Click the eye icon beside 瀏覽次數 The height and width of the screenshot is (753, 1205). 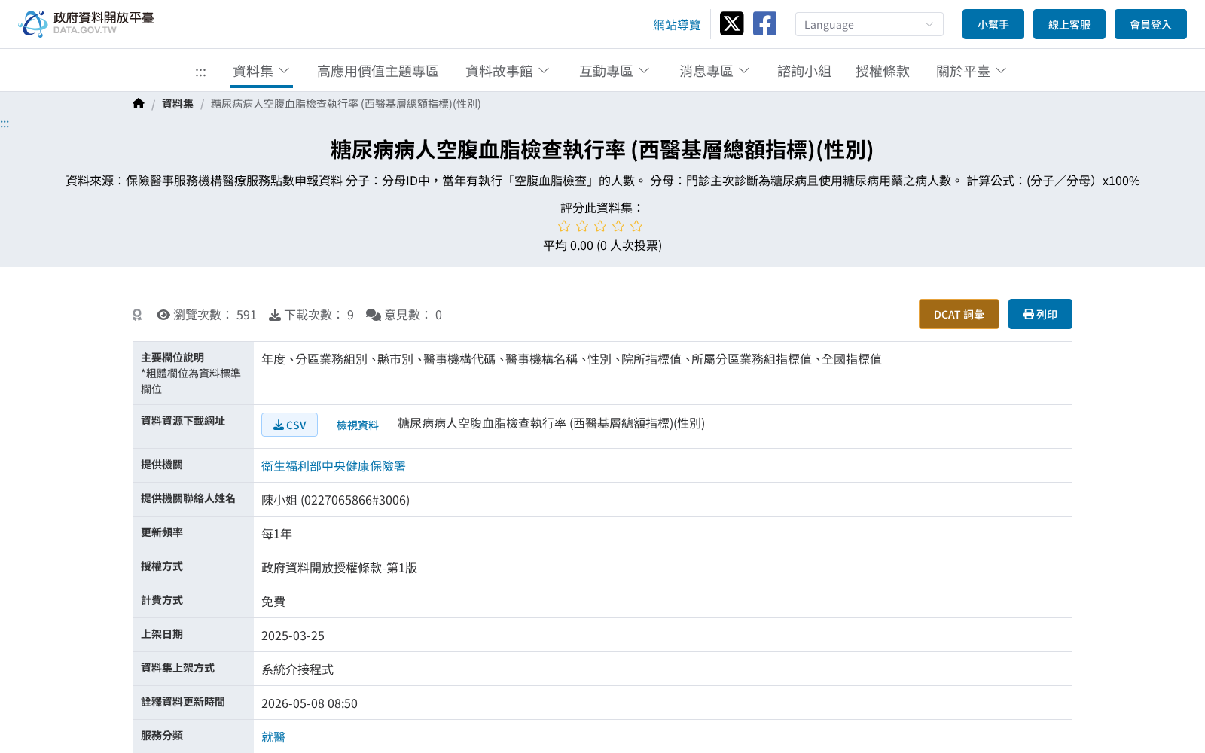click(x=163, y=315)
